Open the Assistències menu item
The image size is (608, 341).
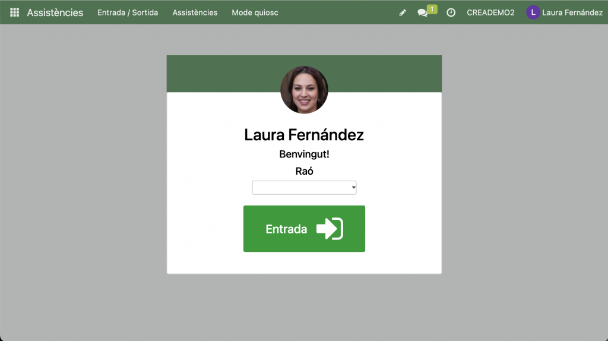[195, 12]
